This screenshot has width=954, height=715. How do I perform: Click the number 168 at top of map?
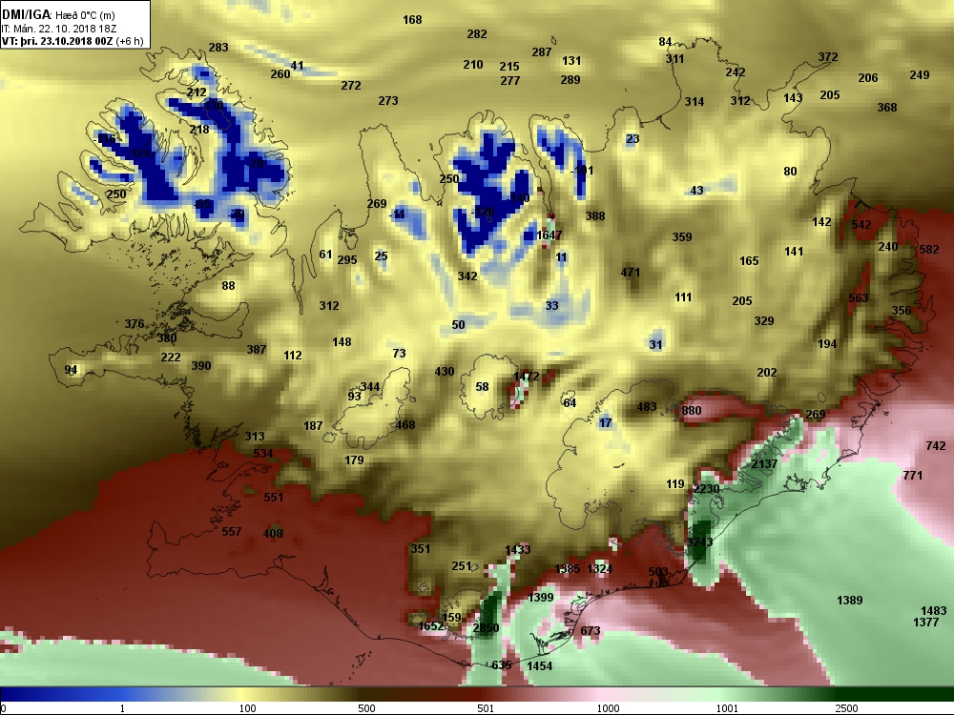click(412, 20)
